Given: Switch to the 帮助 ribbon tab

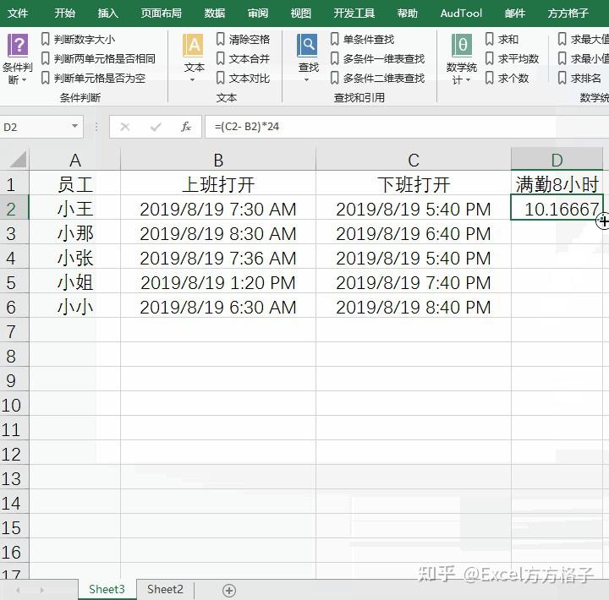Looking at the screenshot, I should [x=407, y=14].
